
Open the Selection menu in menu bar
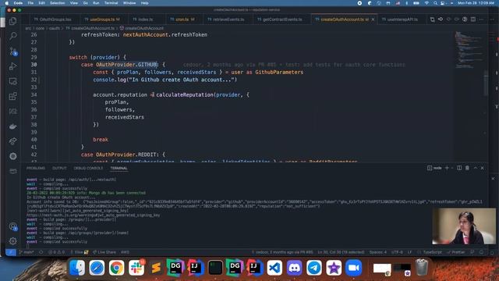[57, 3]
